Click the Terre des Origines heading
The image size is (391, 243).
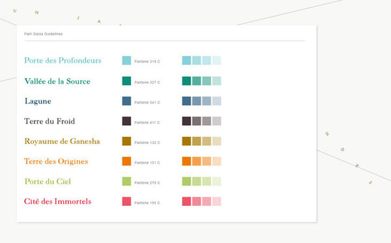click(x=56, y=162)
